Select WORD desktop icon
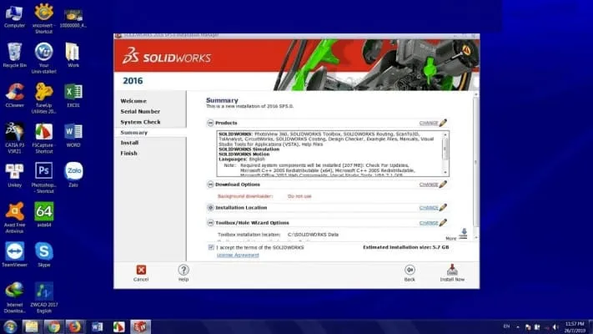 (73, 135)
